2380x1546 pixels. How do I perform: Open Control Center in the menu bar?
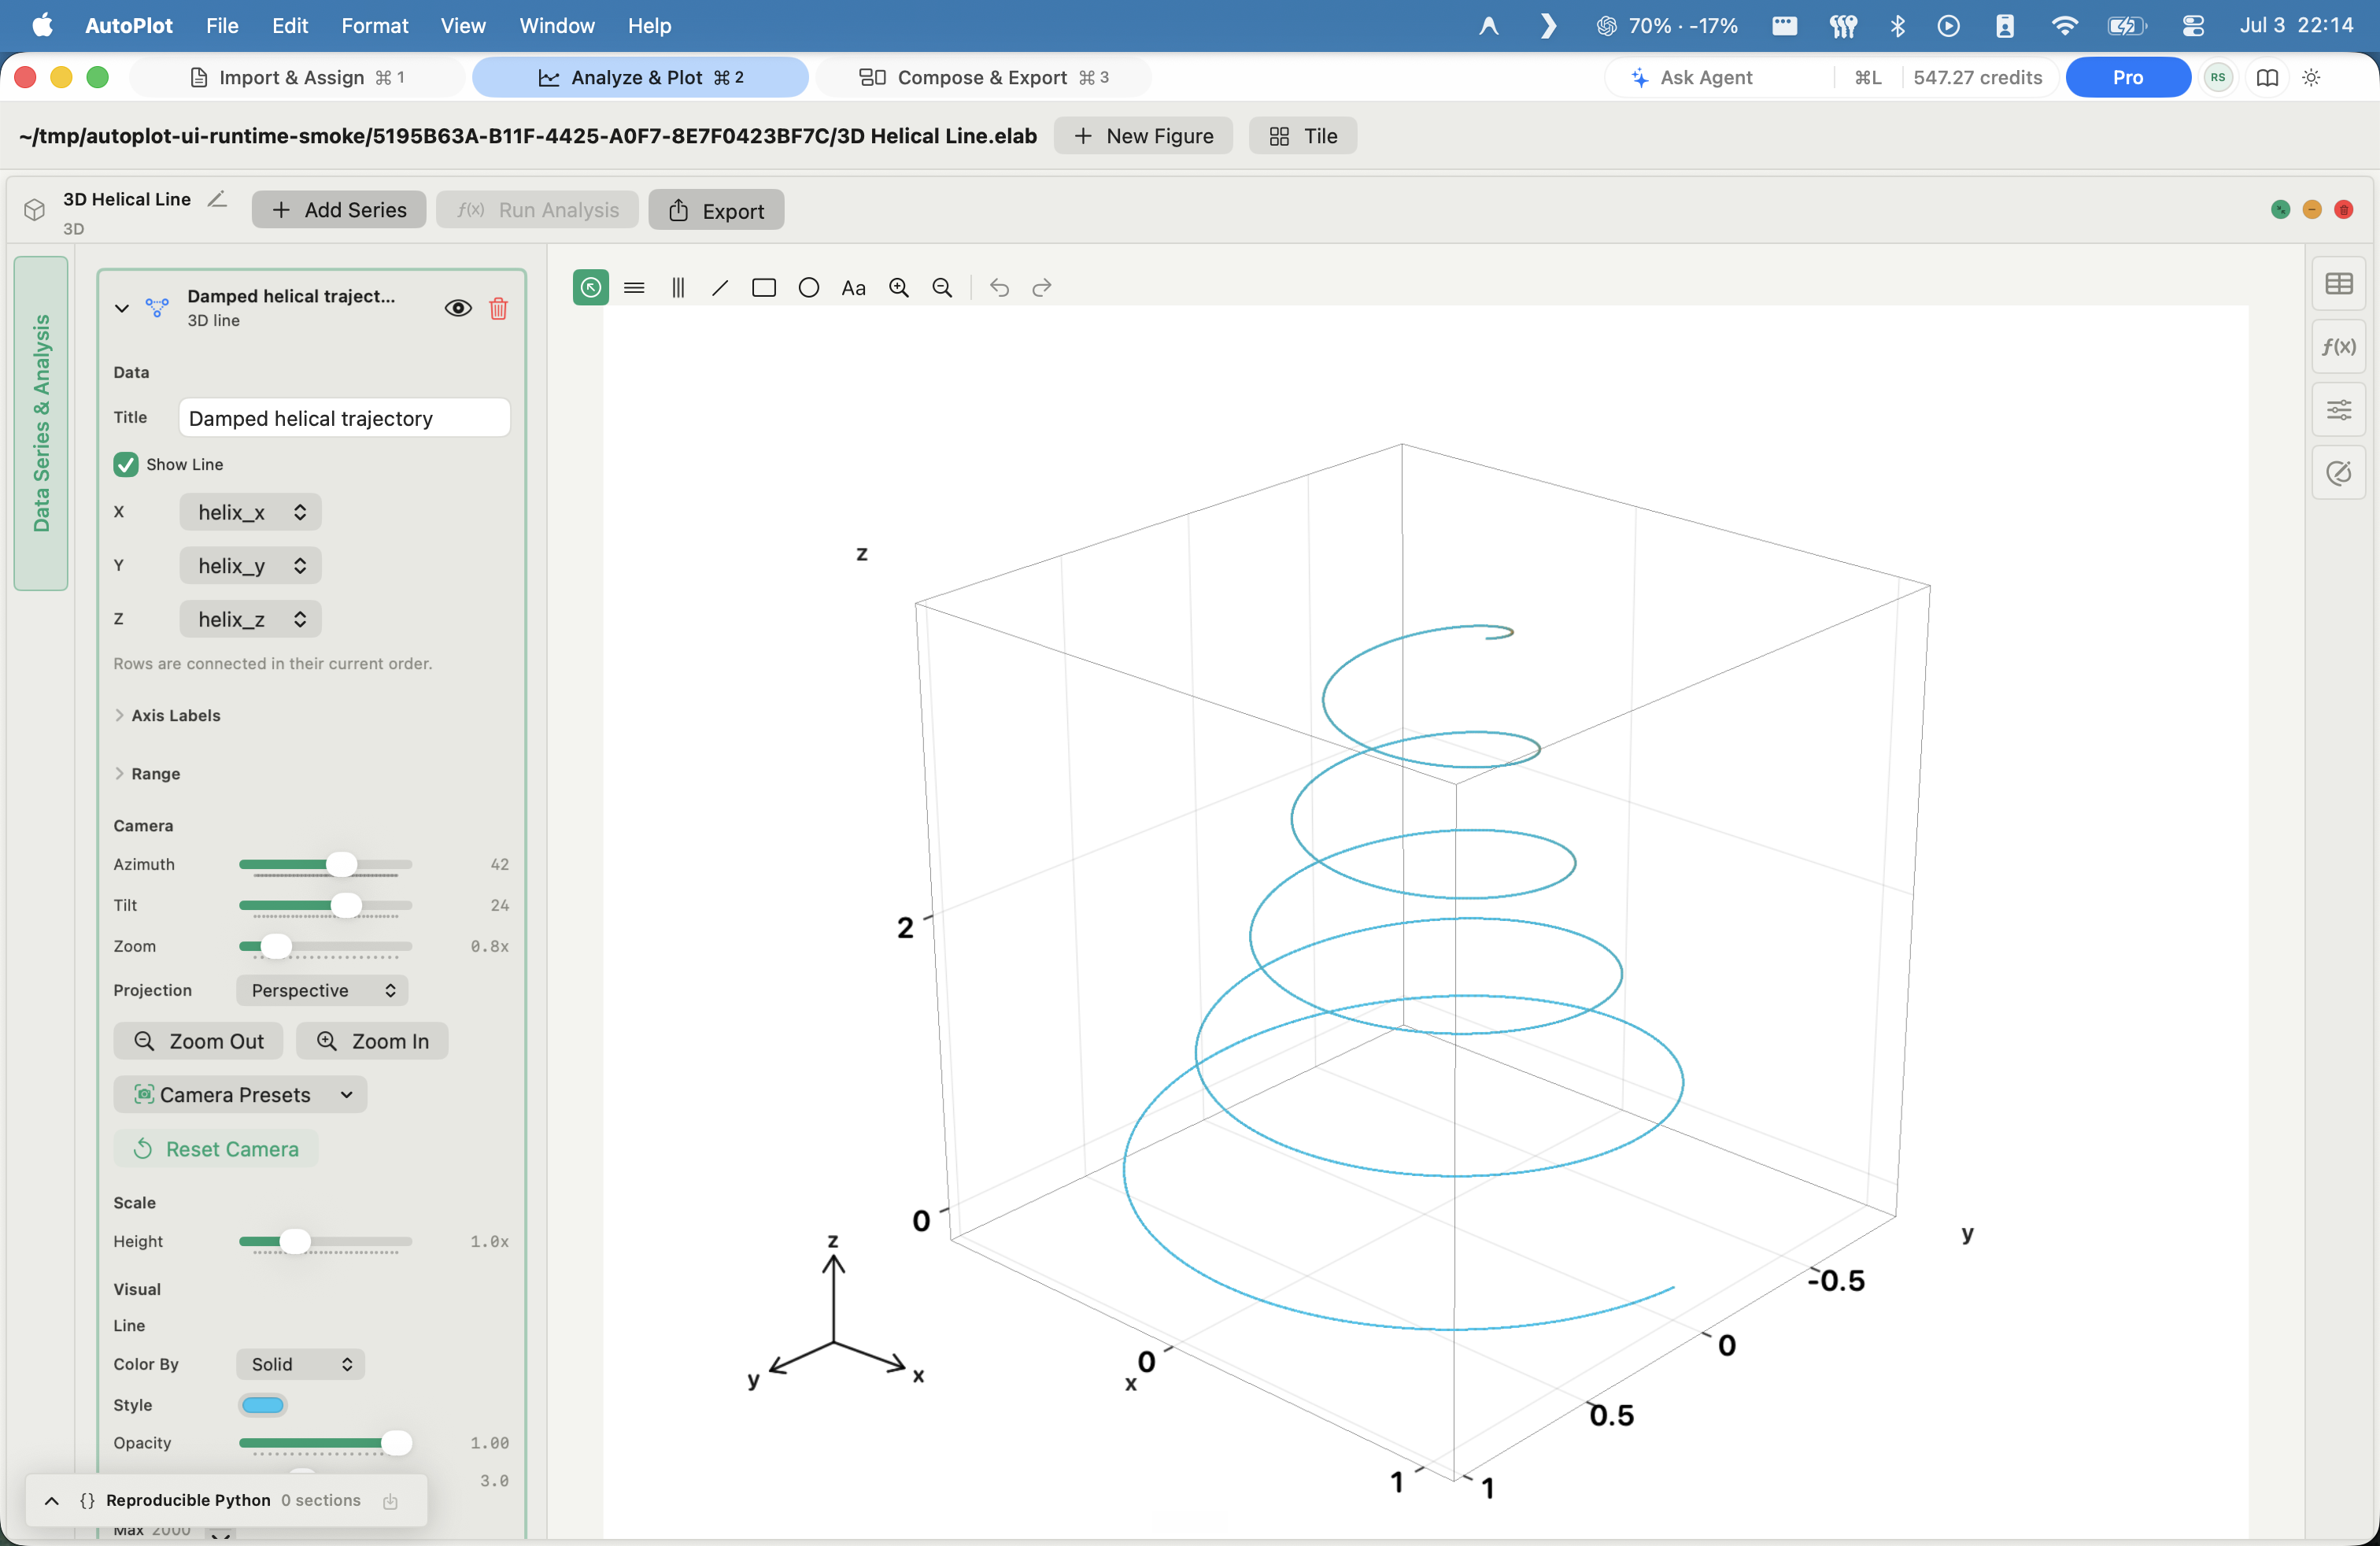tap(2193, 26)
